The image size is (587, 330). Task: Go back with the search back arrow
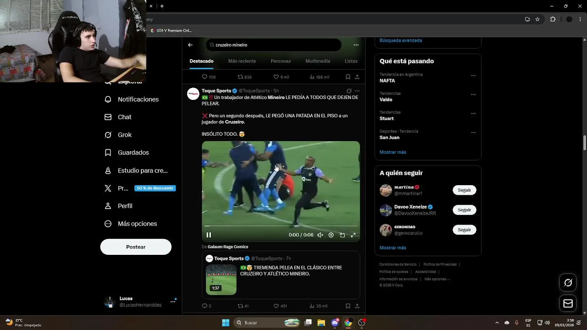pyautogui.click(x=190, y=45)
